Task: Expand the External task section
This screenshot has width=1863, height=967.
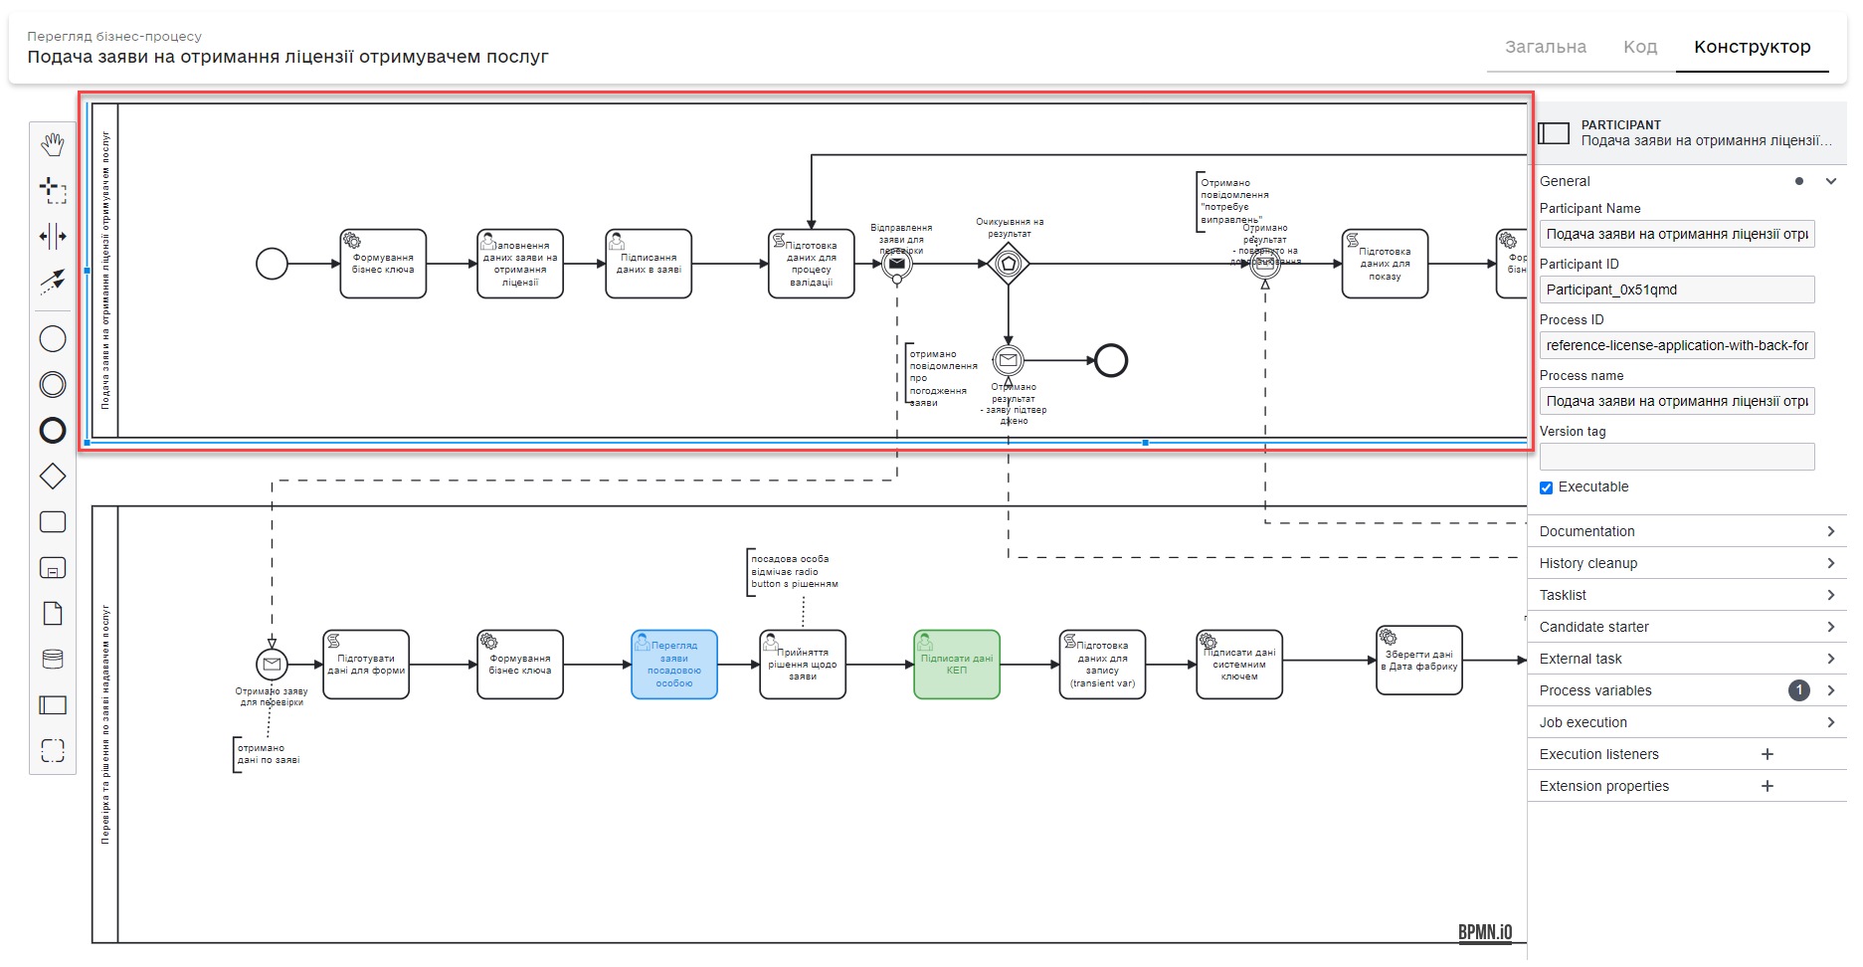Action: click(1687, 659)
